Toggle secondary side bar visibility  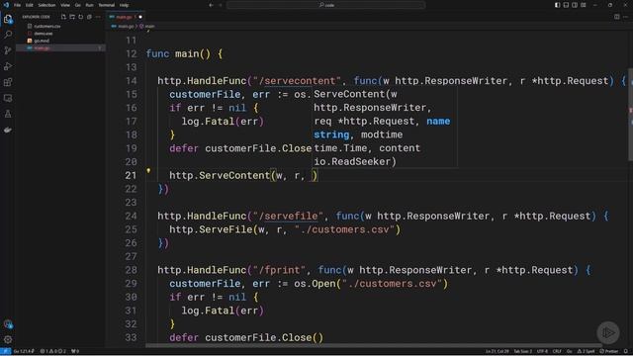pyautogui.click(x=575, y=5)
